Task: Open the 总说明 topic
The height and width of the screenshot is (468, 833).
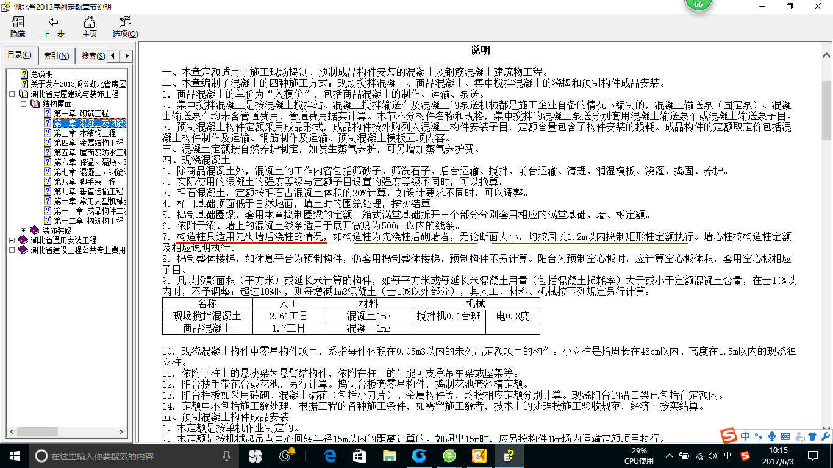Action: [x=41, y=74]
